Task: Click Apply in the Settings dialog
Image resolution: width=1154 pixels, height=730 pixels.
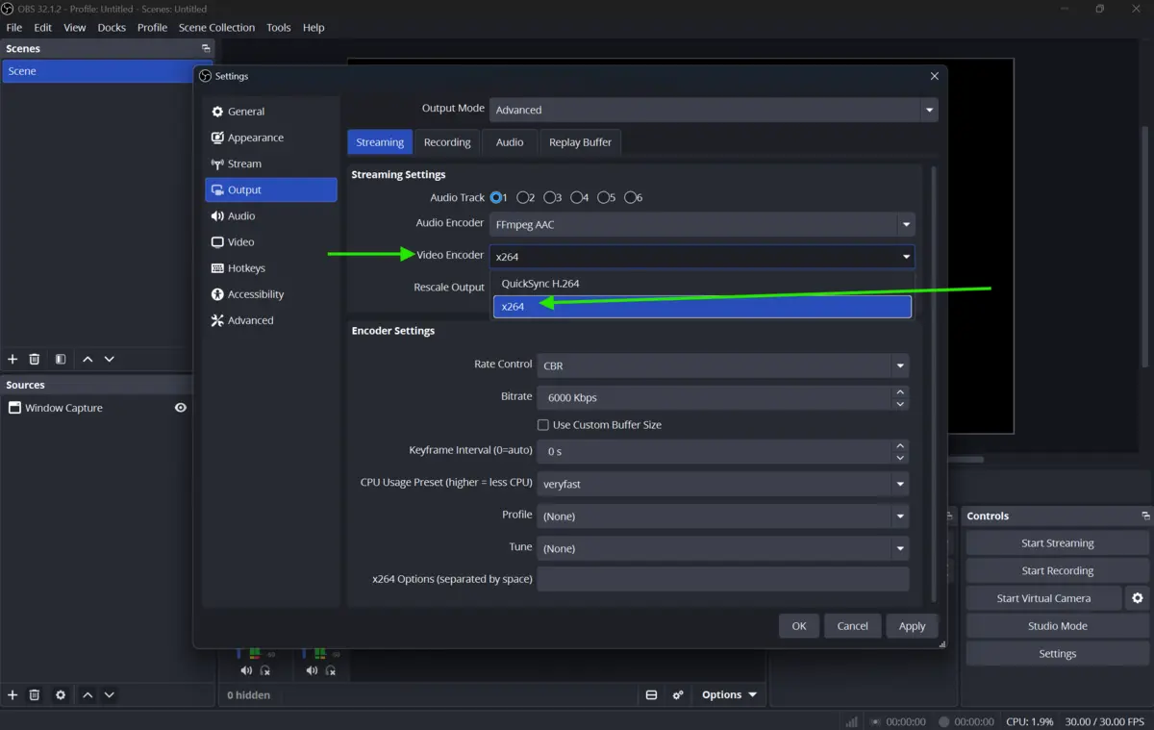Action: (x=912, y=626)
